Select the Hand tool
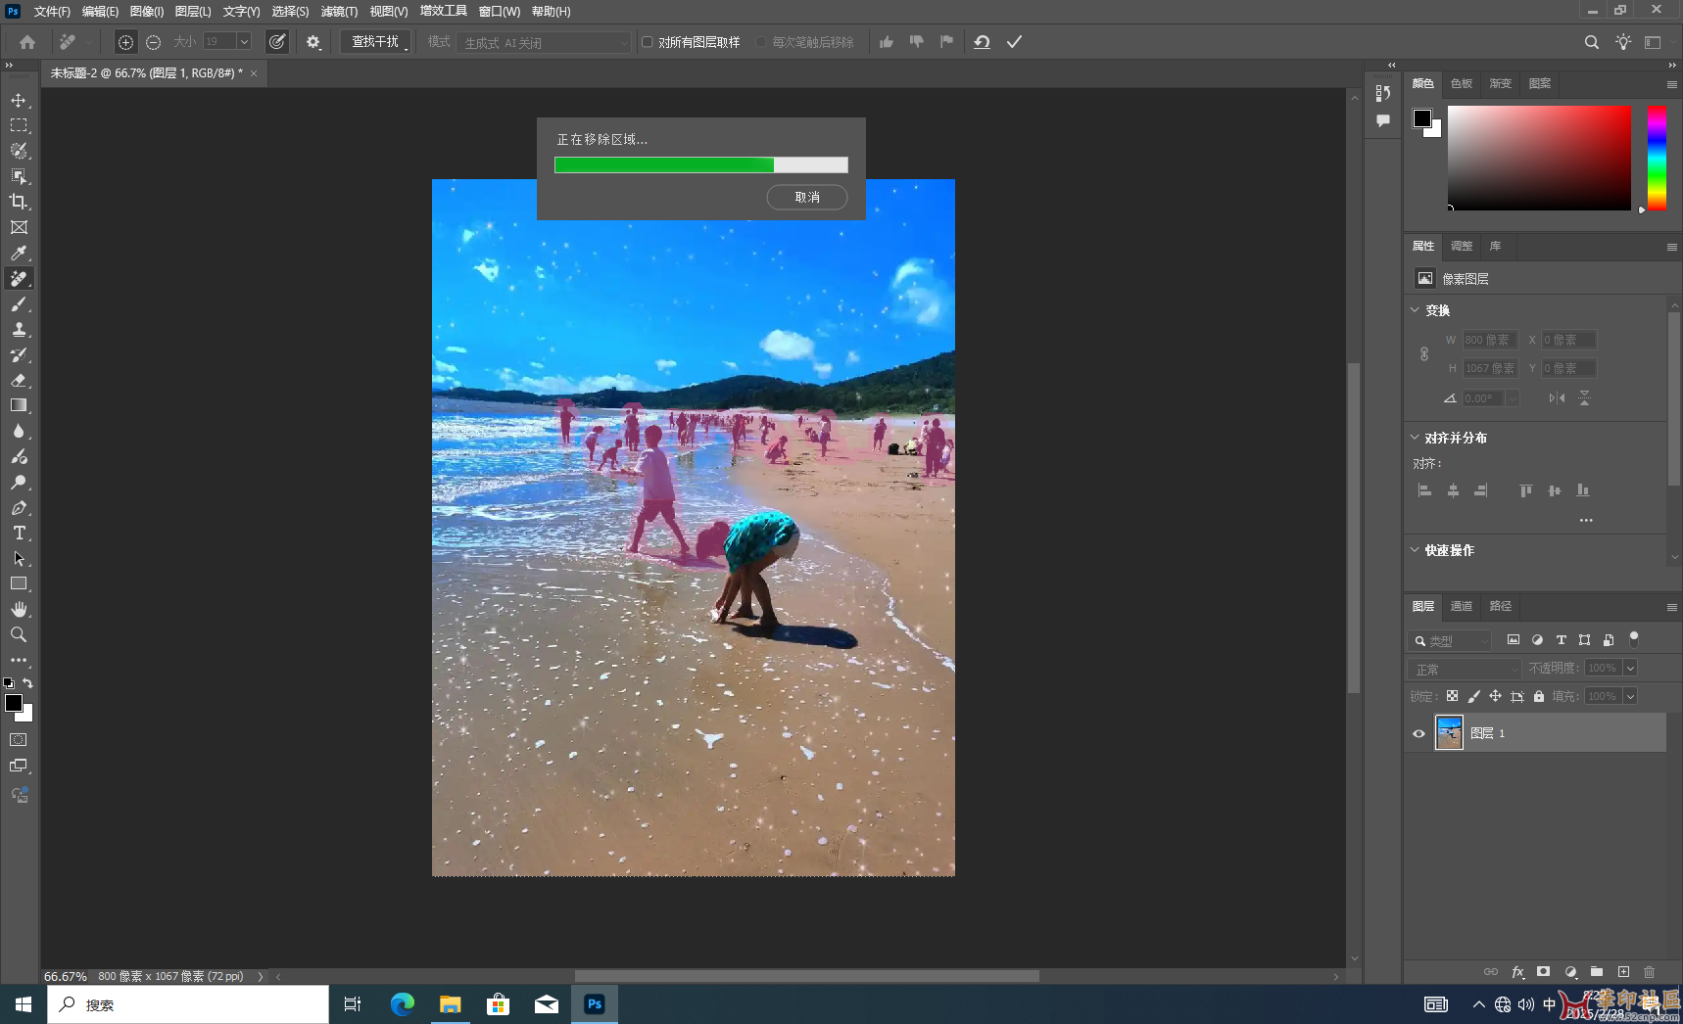This screenshot has width=1683, height=1024. point(19,609)
